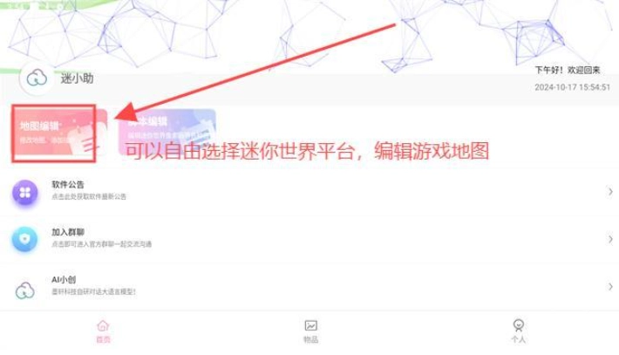Click the purple 软件公告 icon
The width and height of the screenshot is (619, 355).
click(x=25, y=192)
